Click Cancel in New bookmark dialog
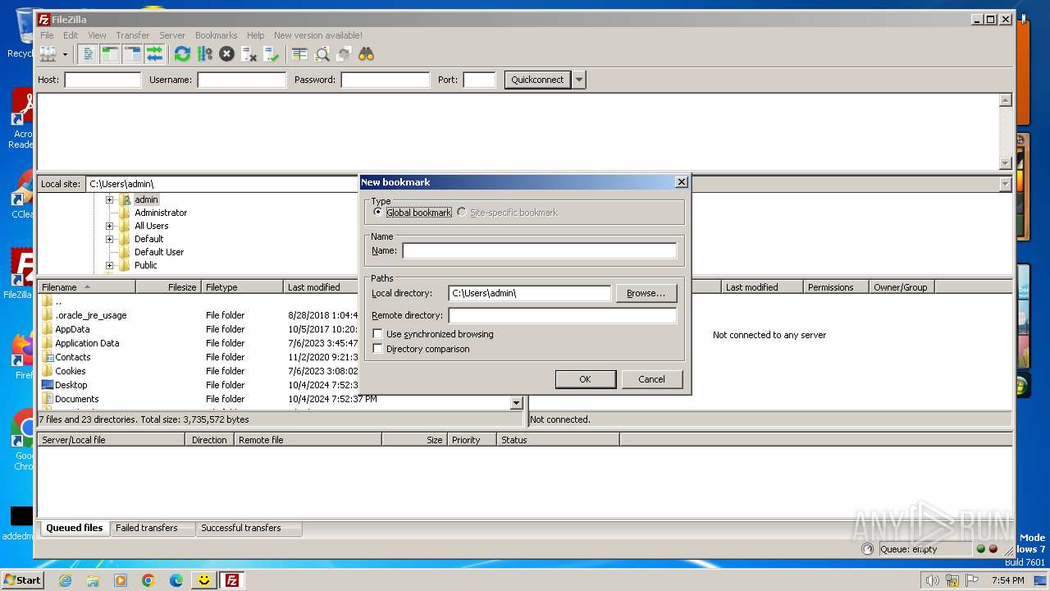This screenshot has height=591, width=1050. coord(651,379)
